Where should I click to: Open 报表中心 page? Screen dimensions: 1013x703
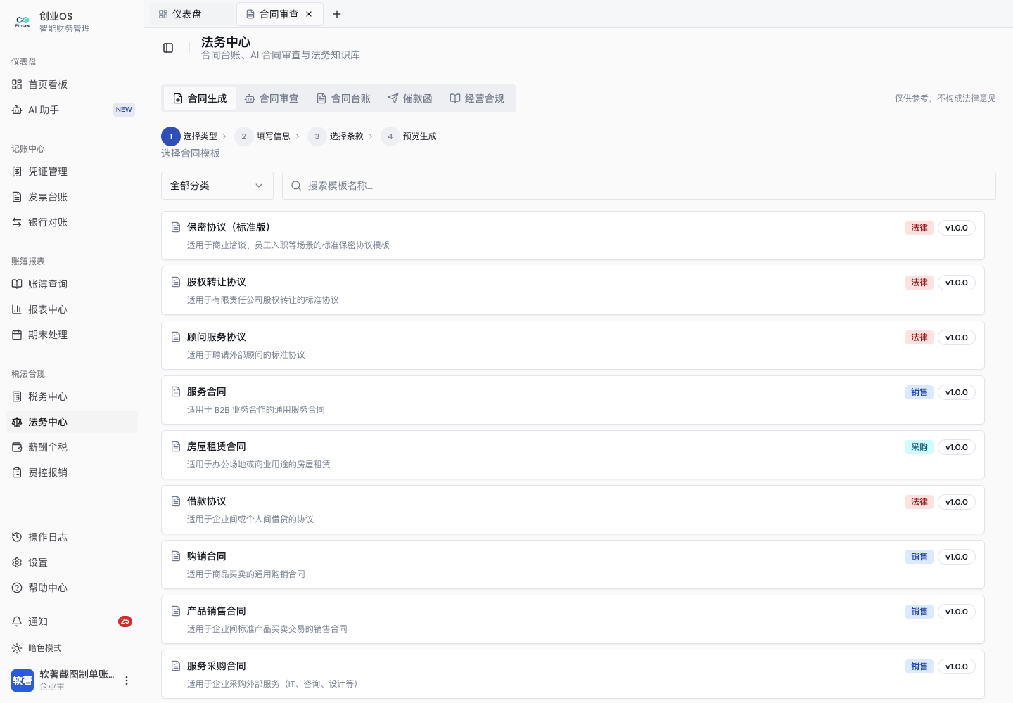(x=72, y=309)
